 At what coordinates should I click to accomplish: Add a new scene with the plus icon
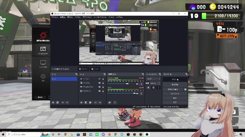click(53, 102)
